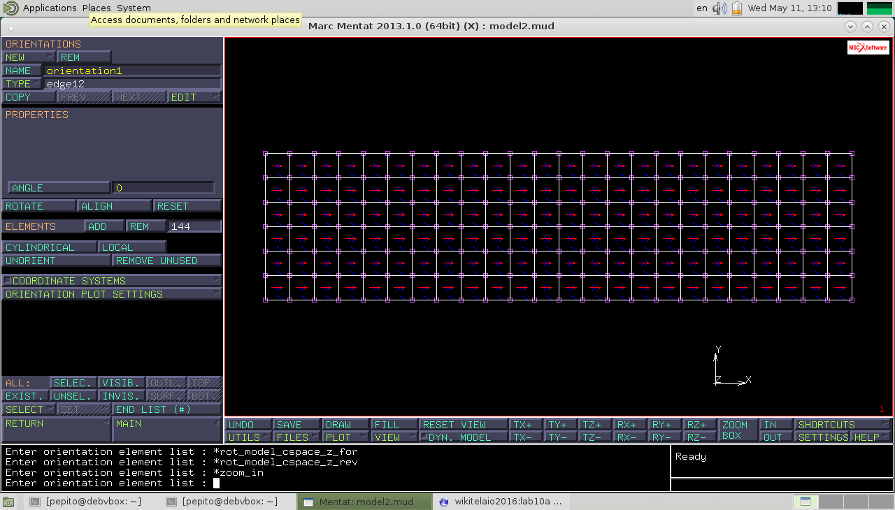Open the TYPE orientation dropdown

click(22, 84)
